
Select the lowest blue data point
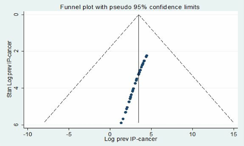point(121,123)
